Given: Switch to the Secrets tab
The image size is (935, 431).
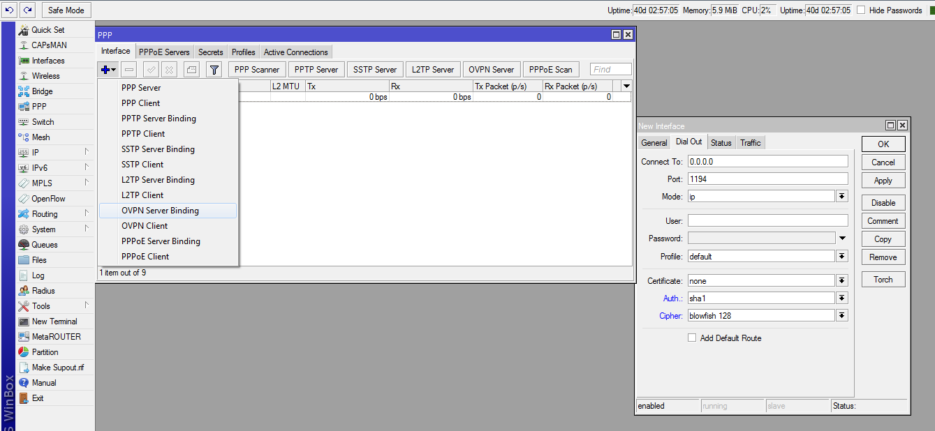Looking at the screenshot, I should pos(210,52).
